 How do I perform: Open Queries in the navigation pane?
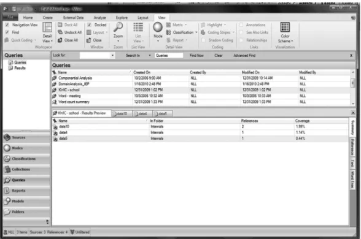click(x=27, y=180)
